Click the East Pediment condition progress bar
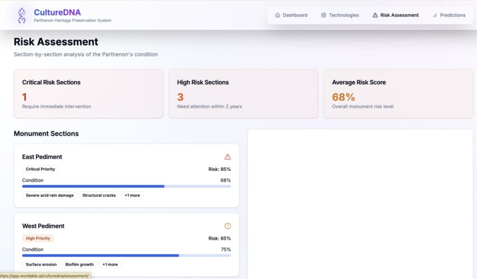Viewport: 477px width, 279px height. 126,186
